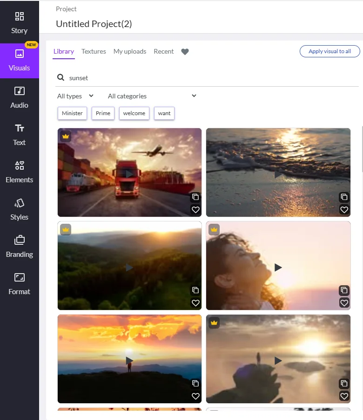Select the Prime keyword tag

103,113
